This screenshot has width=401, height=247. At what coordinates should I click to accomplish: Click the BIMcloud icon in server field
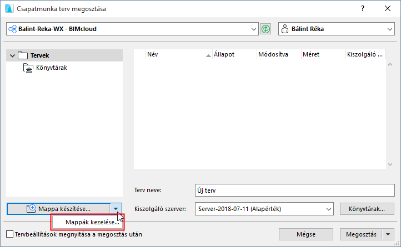pos(13,29)
